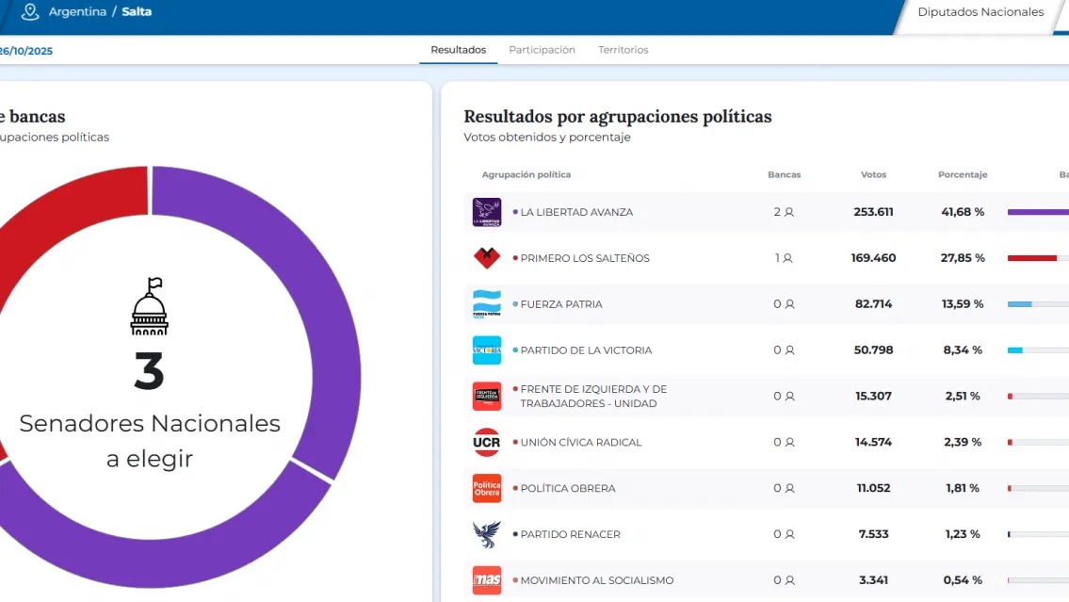Click Partido Renacer phoenix logo
This screenshot has width=1069, height=602.
coord(486,534)
